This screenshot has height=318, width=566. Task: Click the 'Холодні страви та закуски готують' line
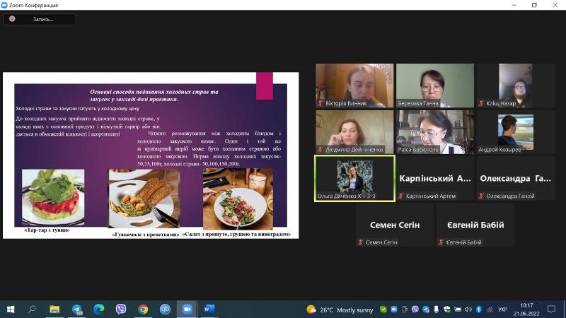point(77,109)
